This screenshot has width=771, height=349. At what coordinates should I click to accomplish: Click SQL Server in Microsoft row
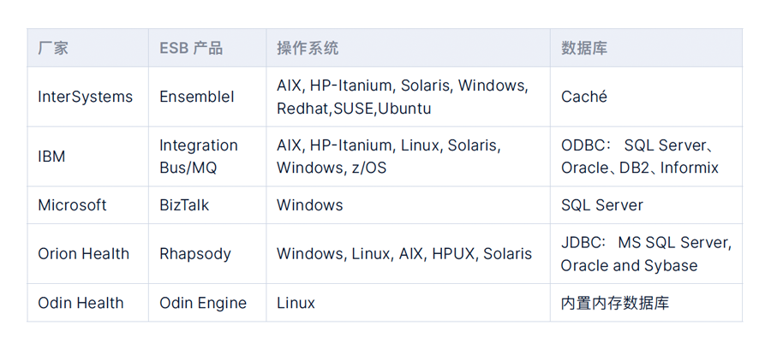pos(602,204)
